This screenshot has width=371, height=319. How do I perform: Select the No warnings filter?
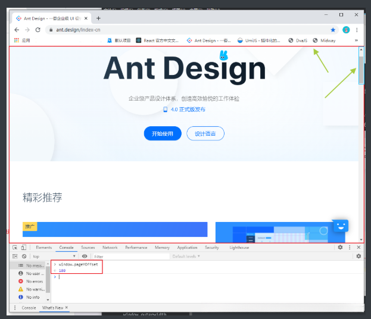pyautogui.click(x=28, y=289)
